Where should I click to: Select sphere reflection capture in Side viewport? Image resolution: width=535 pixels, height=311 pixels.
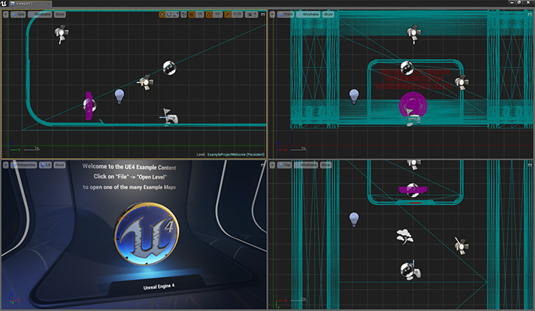click(x=169, y=67)
